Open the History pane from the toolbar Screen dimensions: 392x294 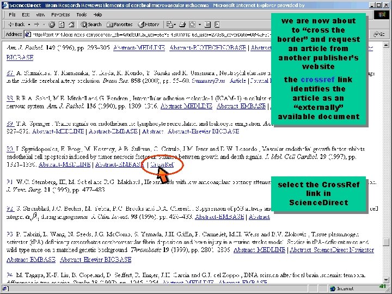click(x=149, y=24)
